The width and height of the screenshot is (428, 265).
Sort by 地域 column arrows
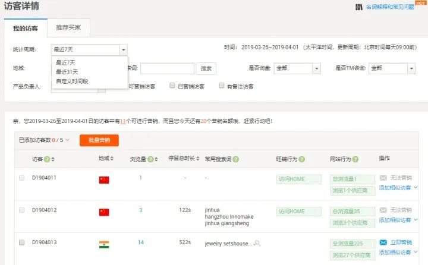pos(112,158)
